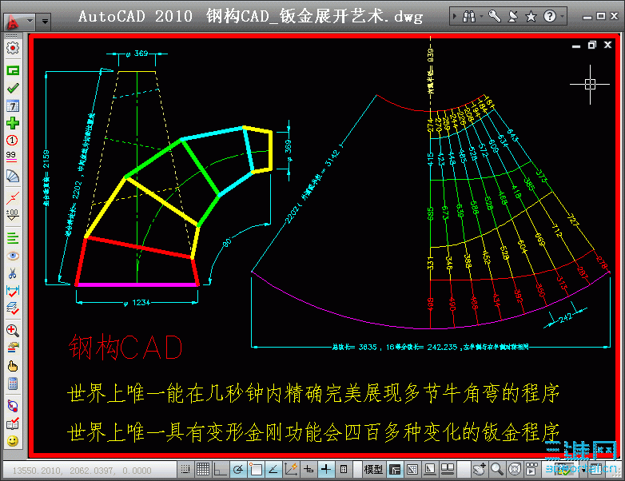Click the Quick View Layouts icon
Image resolution: width=625 pixels, height=481 pixels.
(430, 470)
